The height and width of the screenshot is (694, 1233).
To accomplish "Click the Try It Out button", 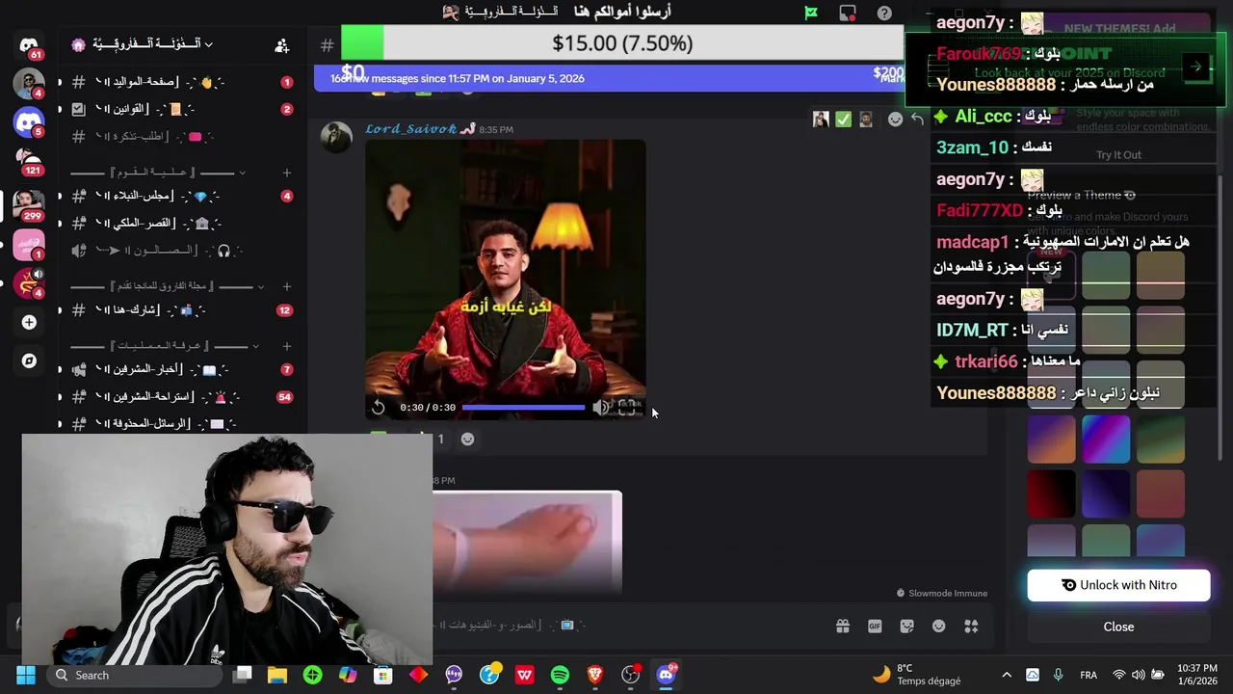I will (x=1118, y=154).
